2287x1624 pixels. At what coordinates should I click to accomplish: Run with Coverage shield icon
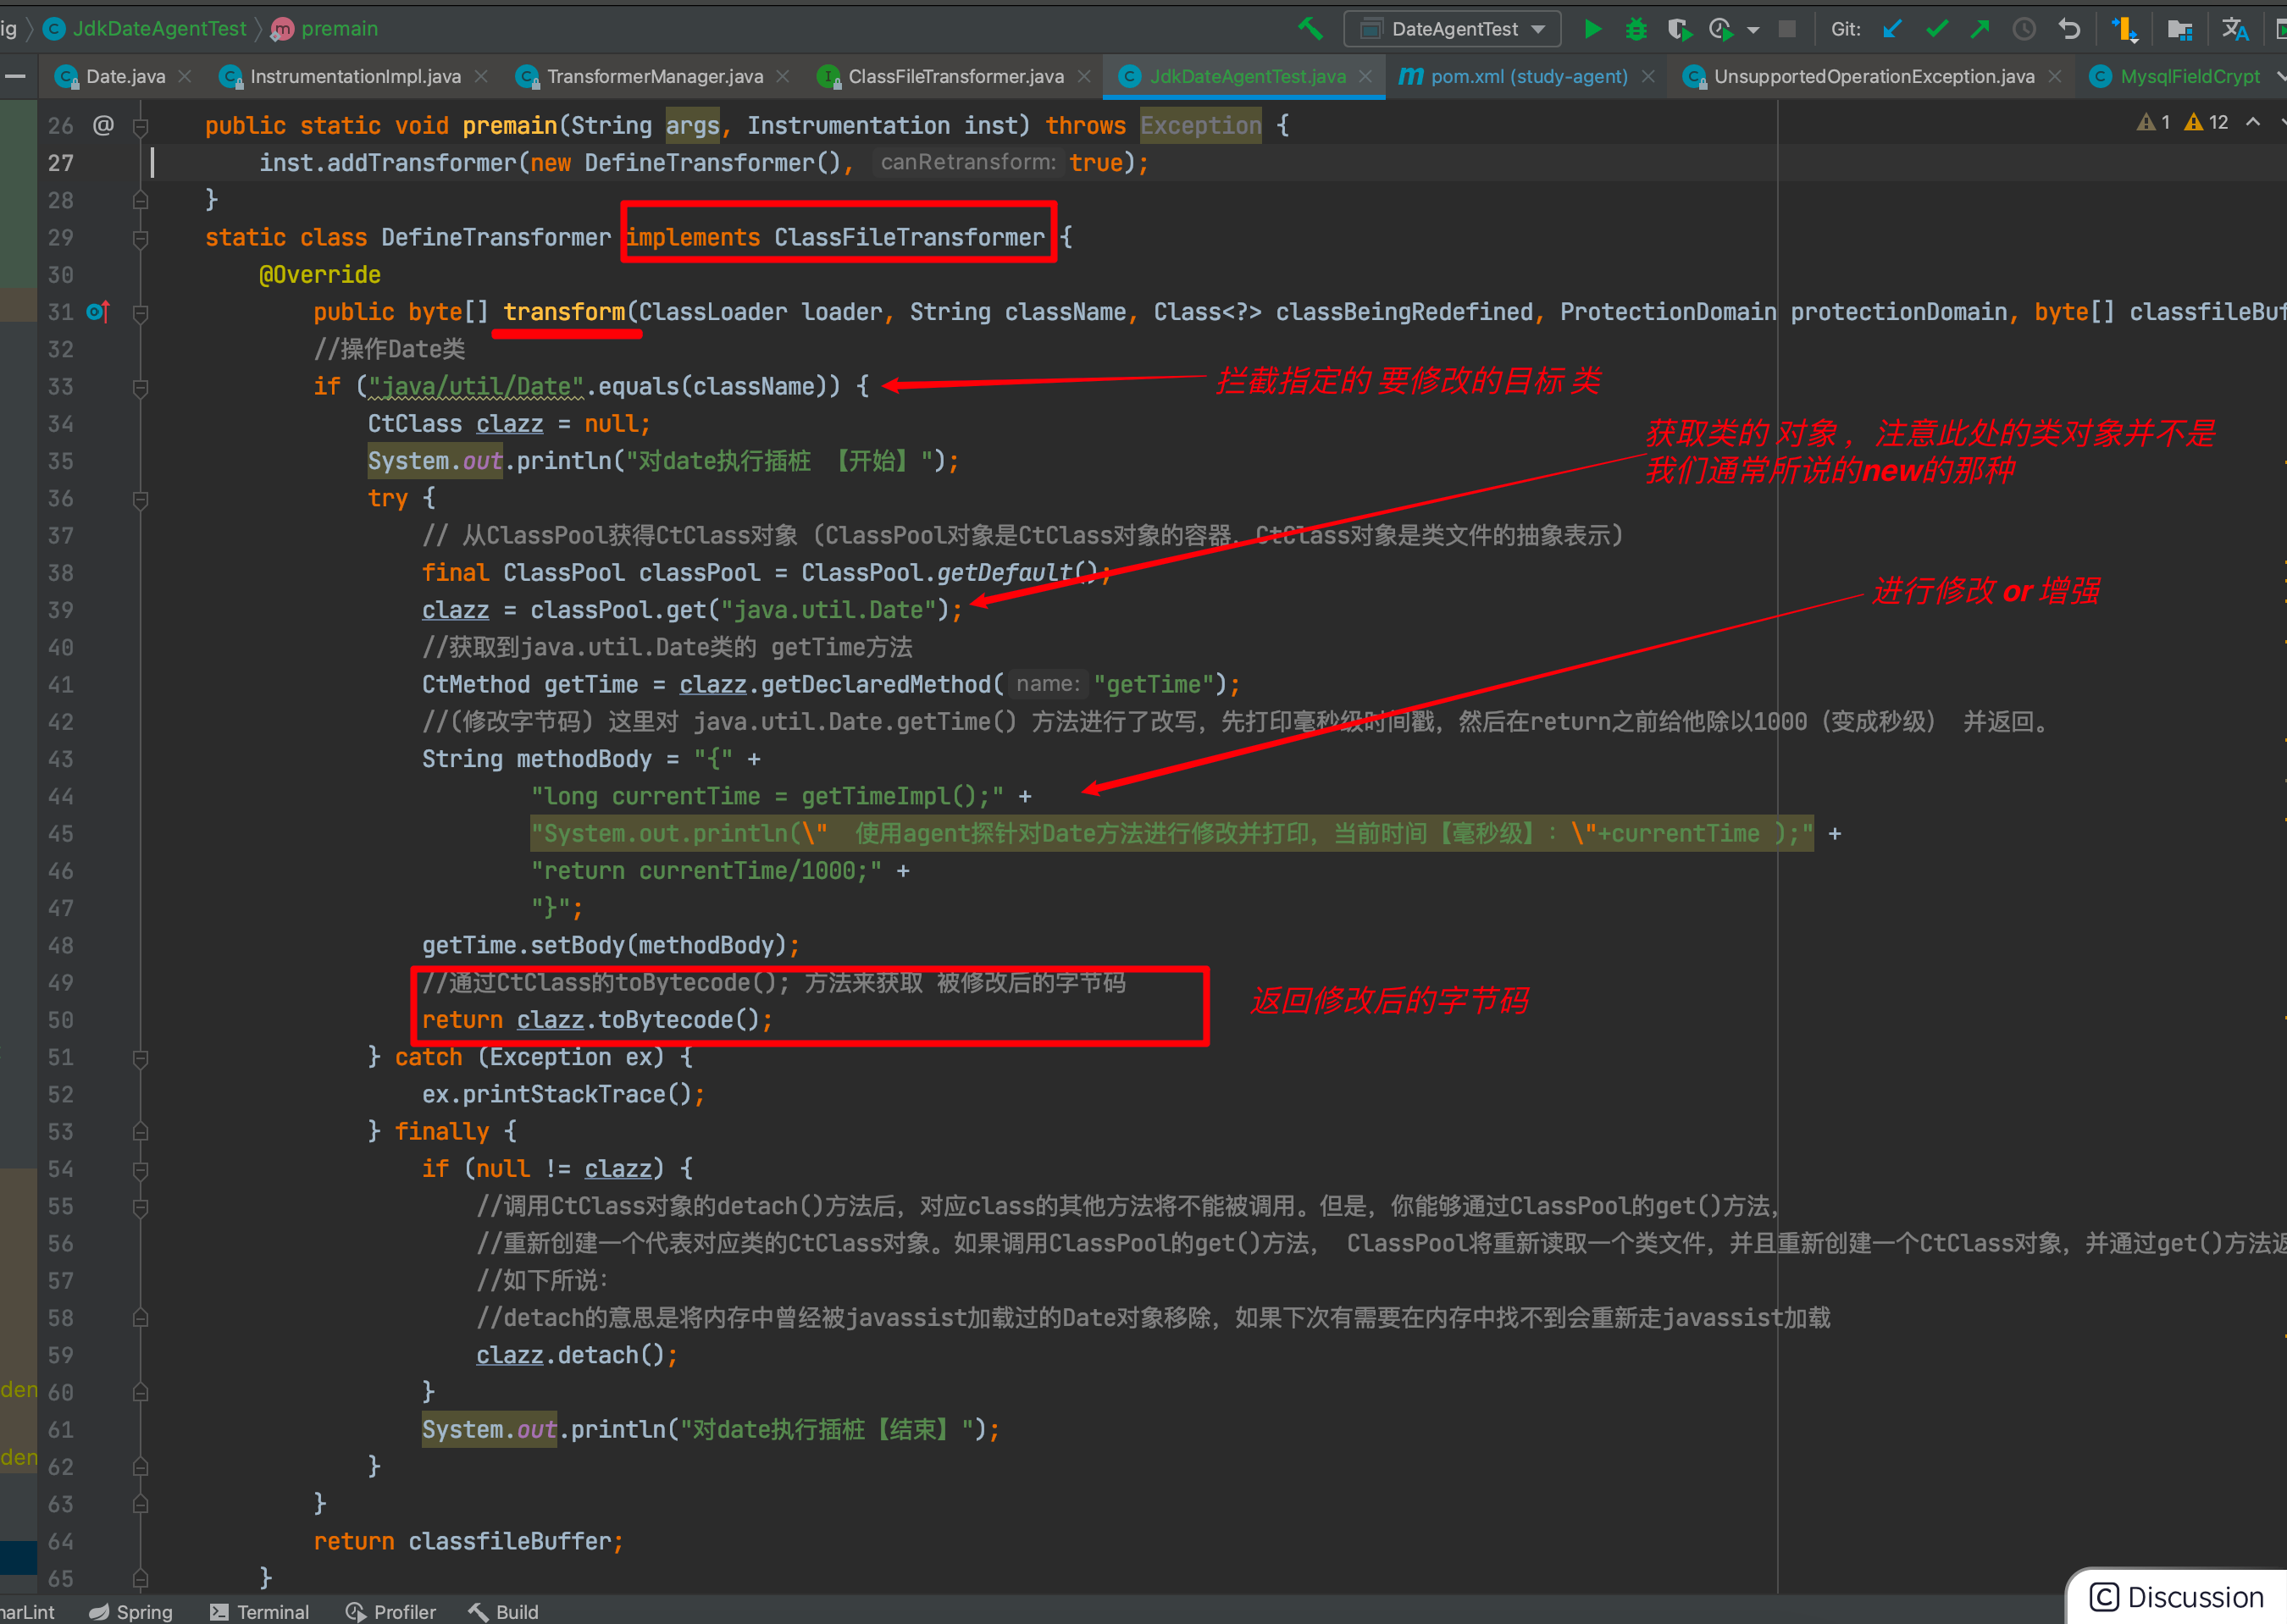[x=1679, y=29]
